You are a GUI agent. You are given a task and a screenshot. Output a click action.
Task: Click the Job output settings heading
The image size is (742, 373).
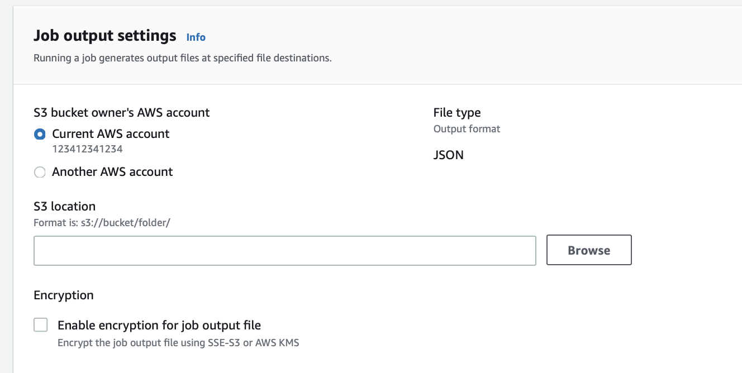pyautogui.click(x=105, y=36)
